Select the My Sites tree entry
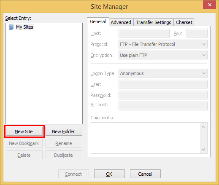The image size is (219, 185). (24, 27)
